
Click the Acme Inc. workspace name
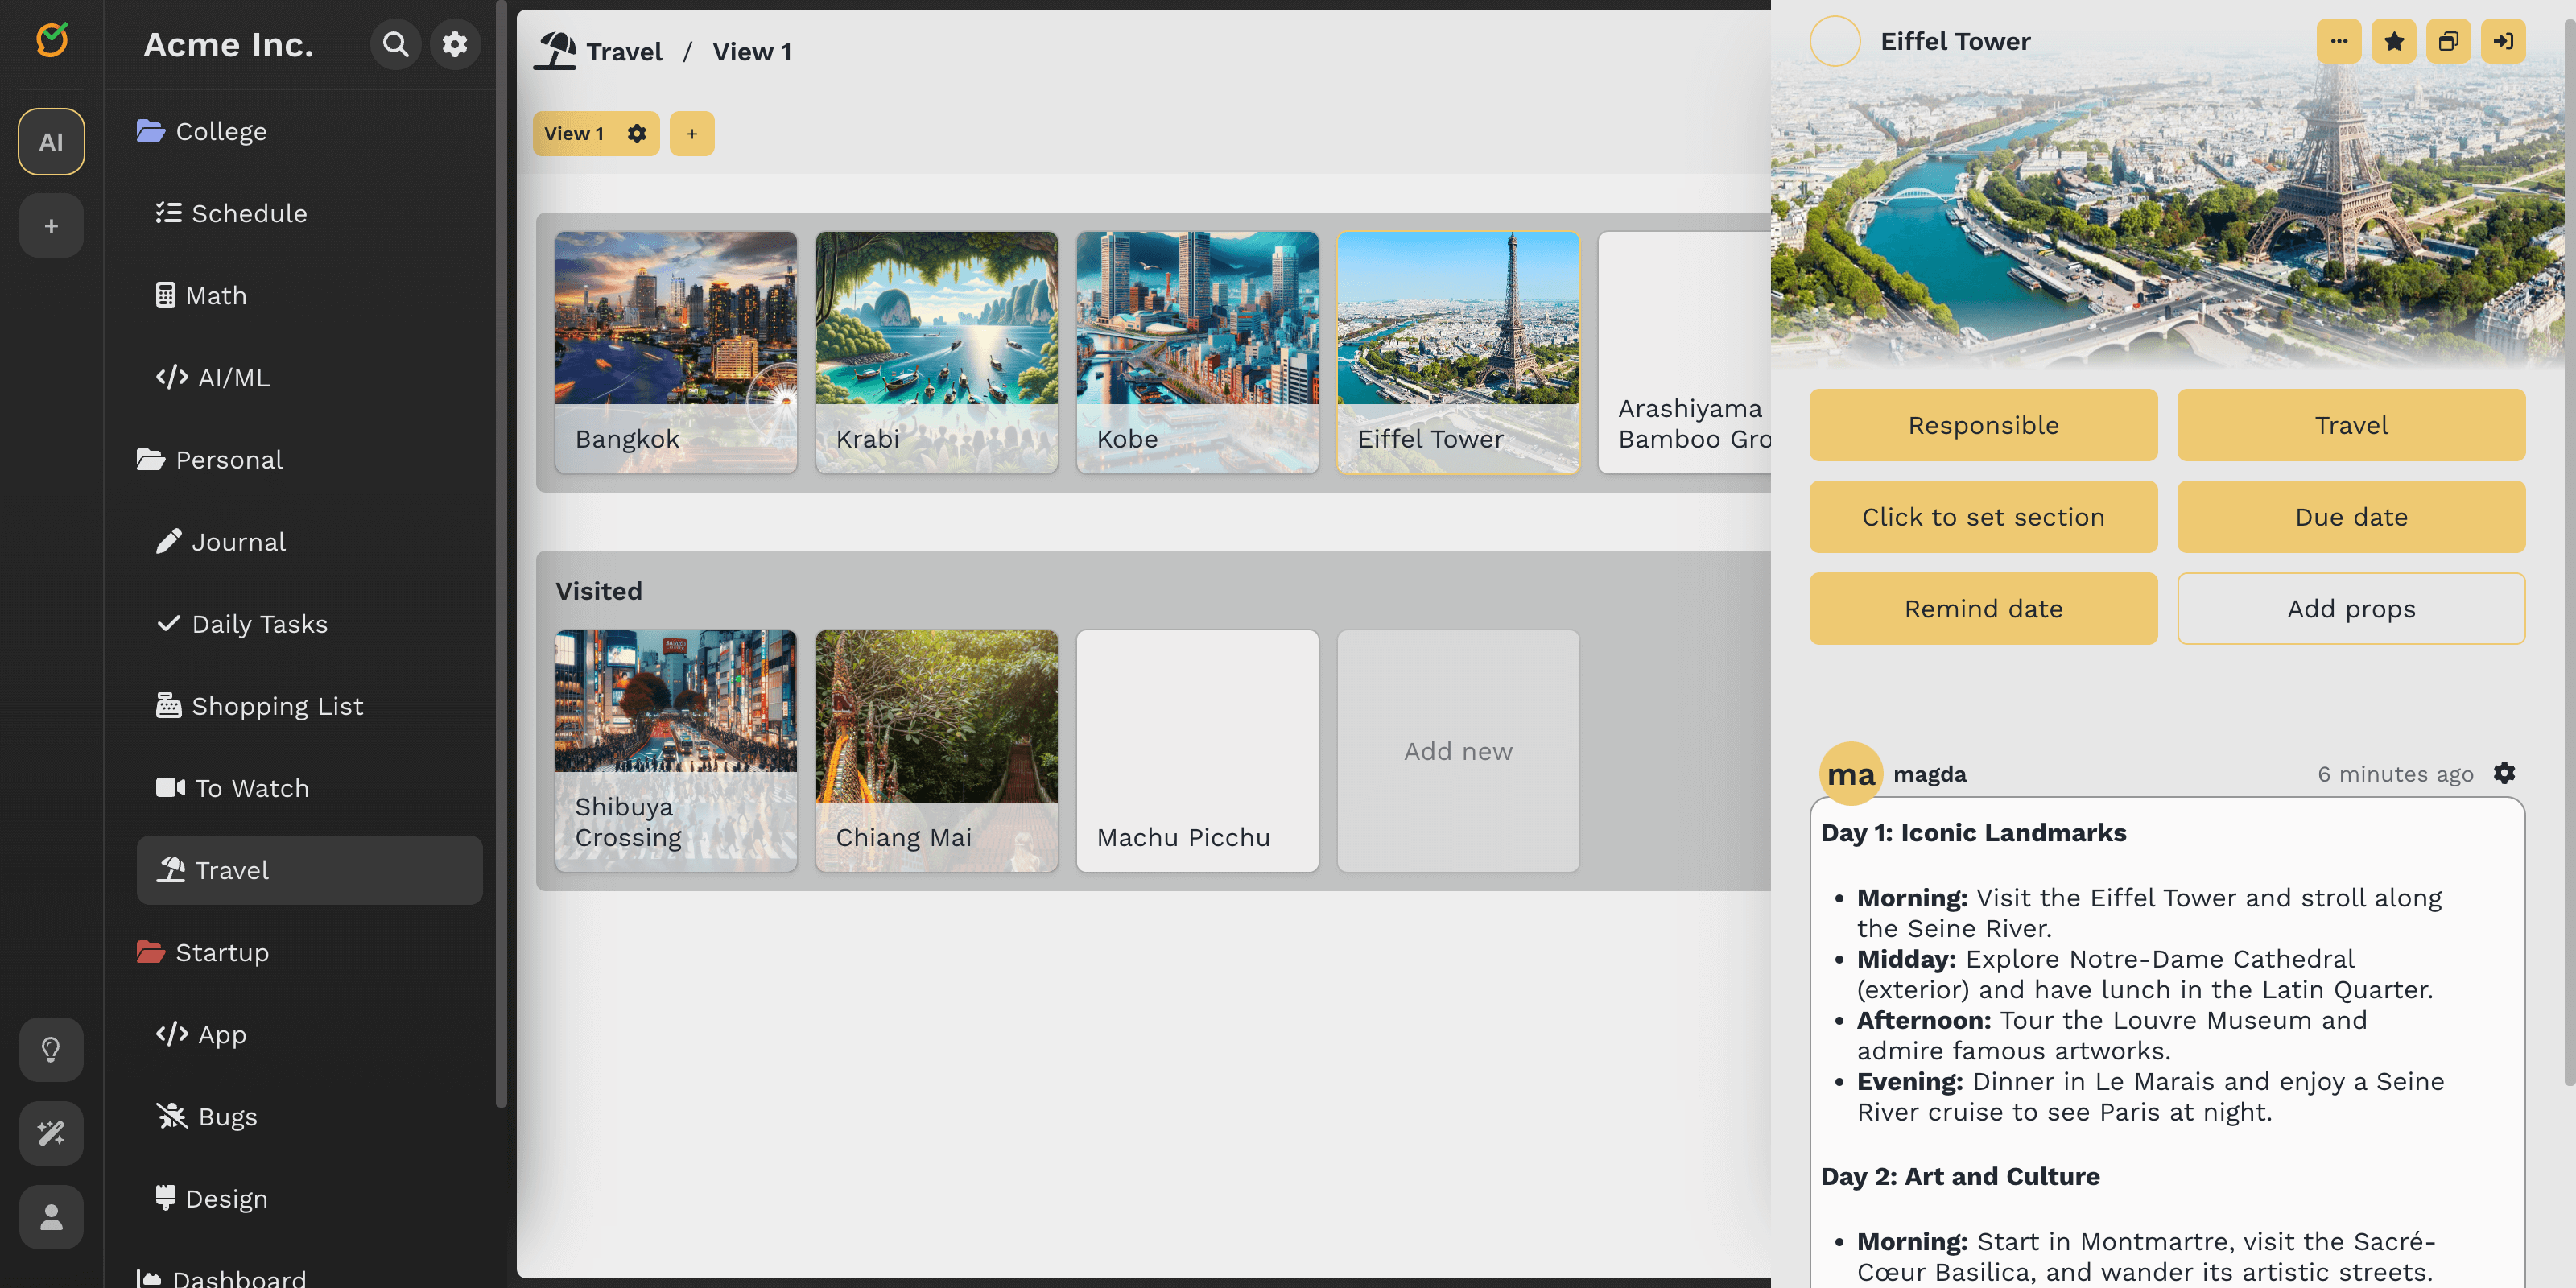point(228,44)
